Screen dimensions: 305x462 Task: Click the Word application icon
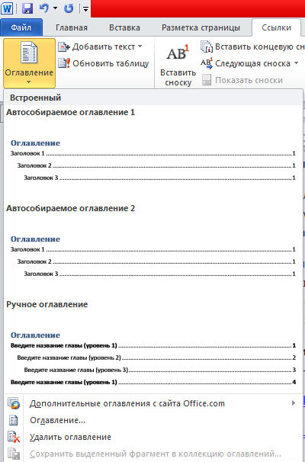7,8
